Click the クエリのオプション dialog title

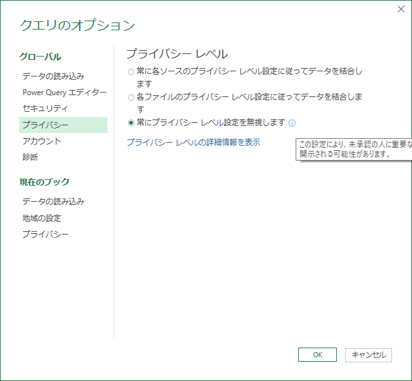click(x=77, y=25)
